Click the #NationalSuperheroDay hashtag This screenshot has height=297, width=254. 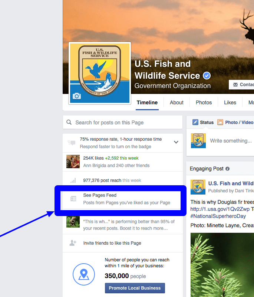(218, 216)
